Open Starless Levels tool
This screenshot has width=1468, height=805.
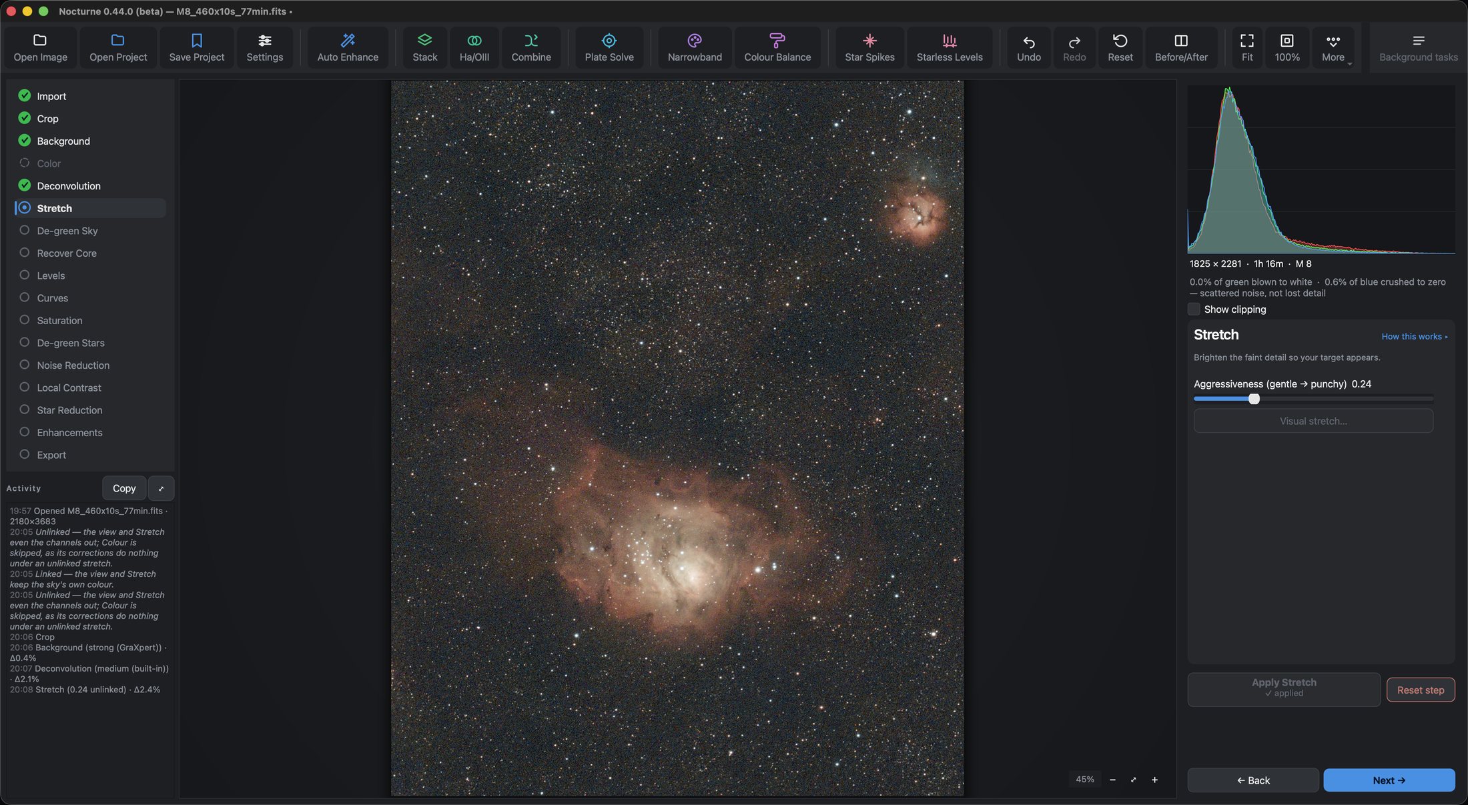(x=949, y=47)
